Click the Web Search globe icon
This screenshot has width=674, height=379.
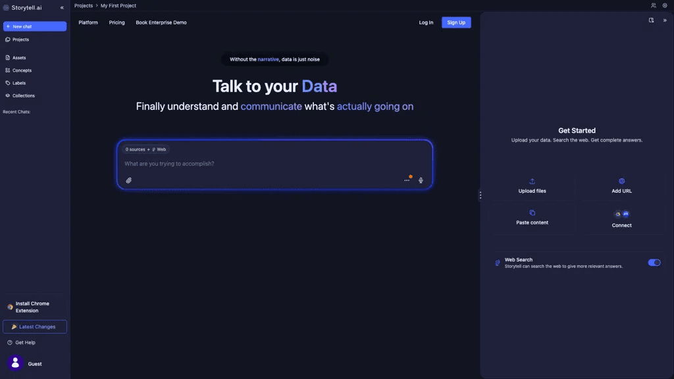498,263
